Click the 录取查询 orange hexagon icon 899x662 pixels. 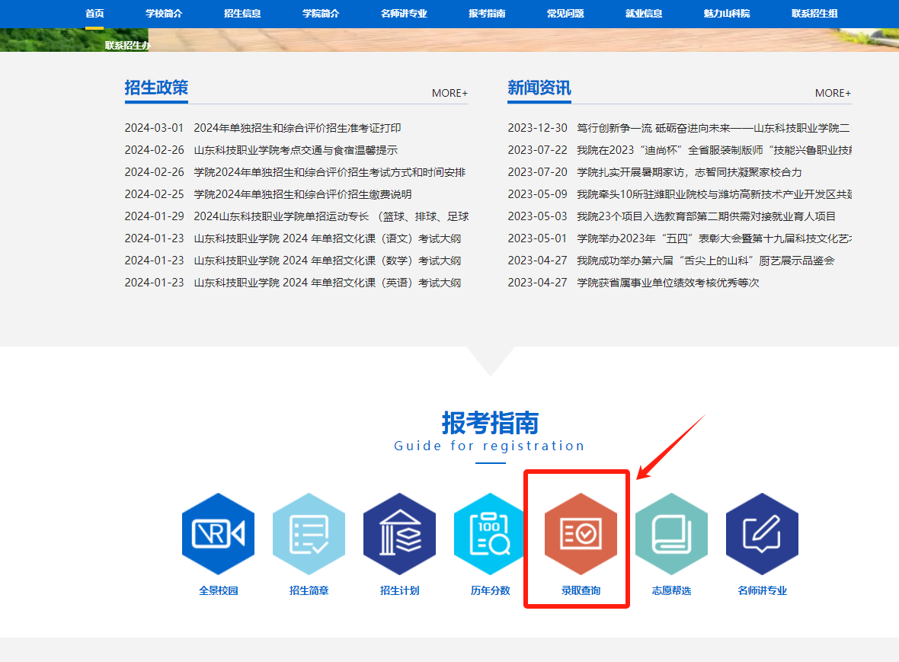[581, 534]
